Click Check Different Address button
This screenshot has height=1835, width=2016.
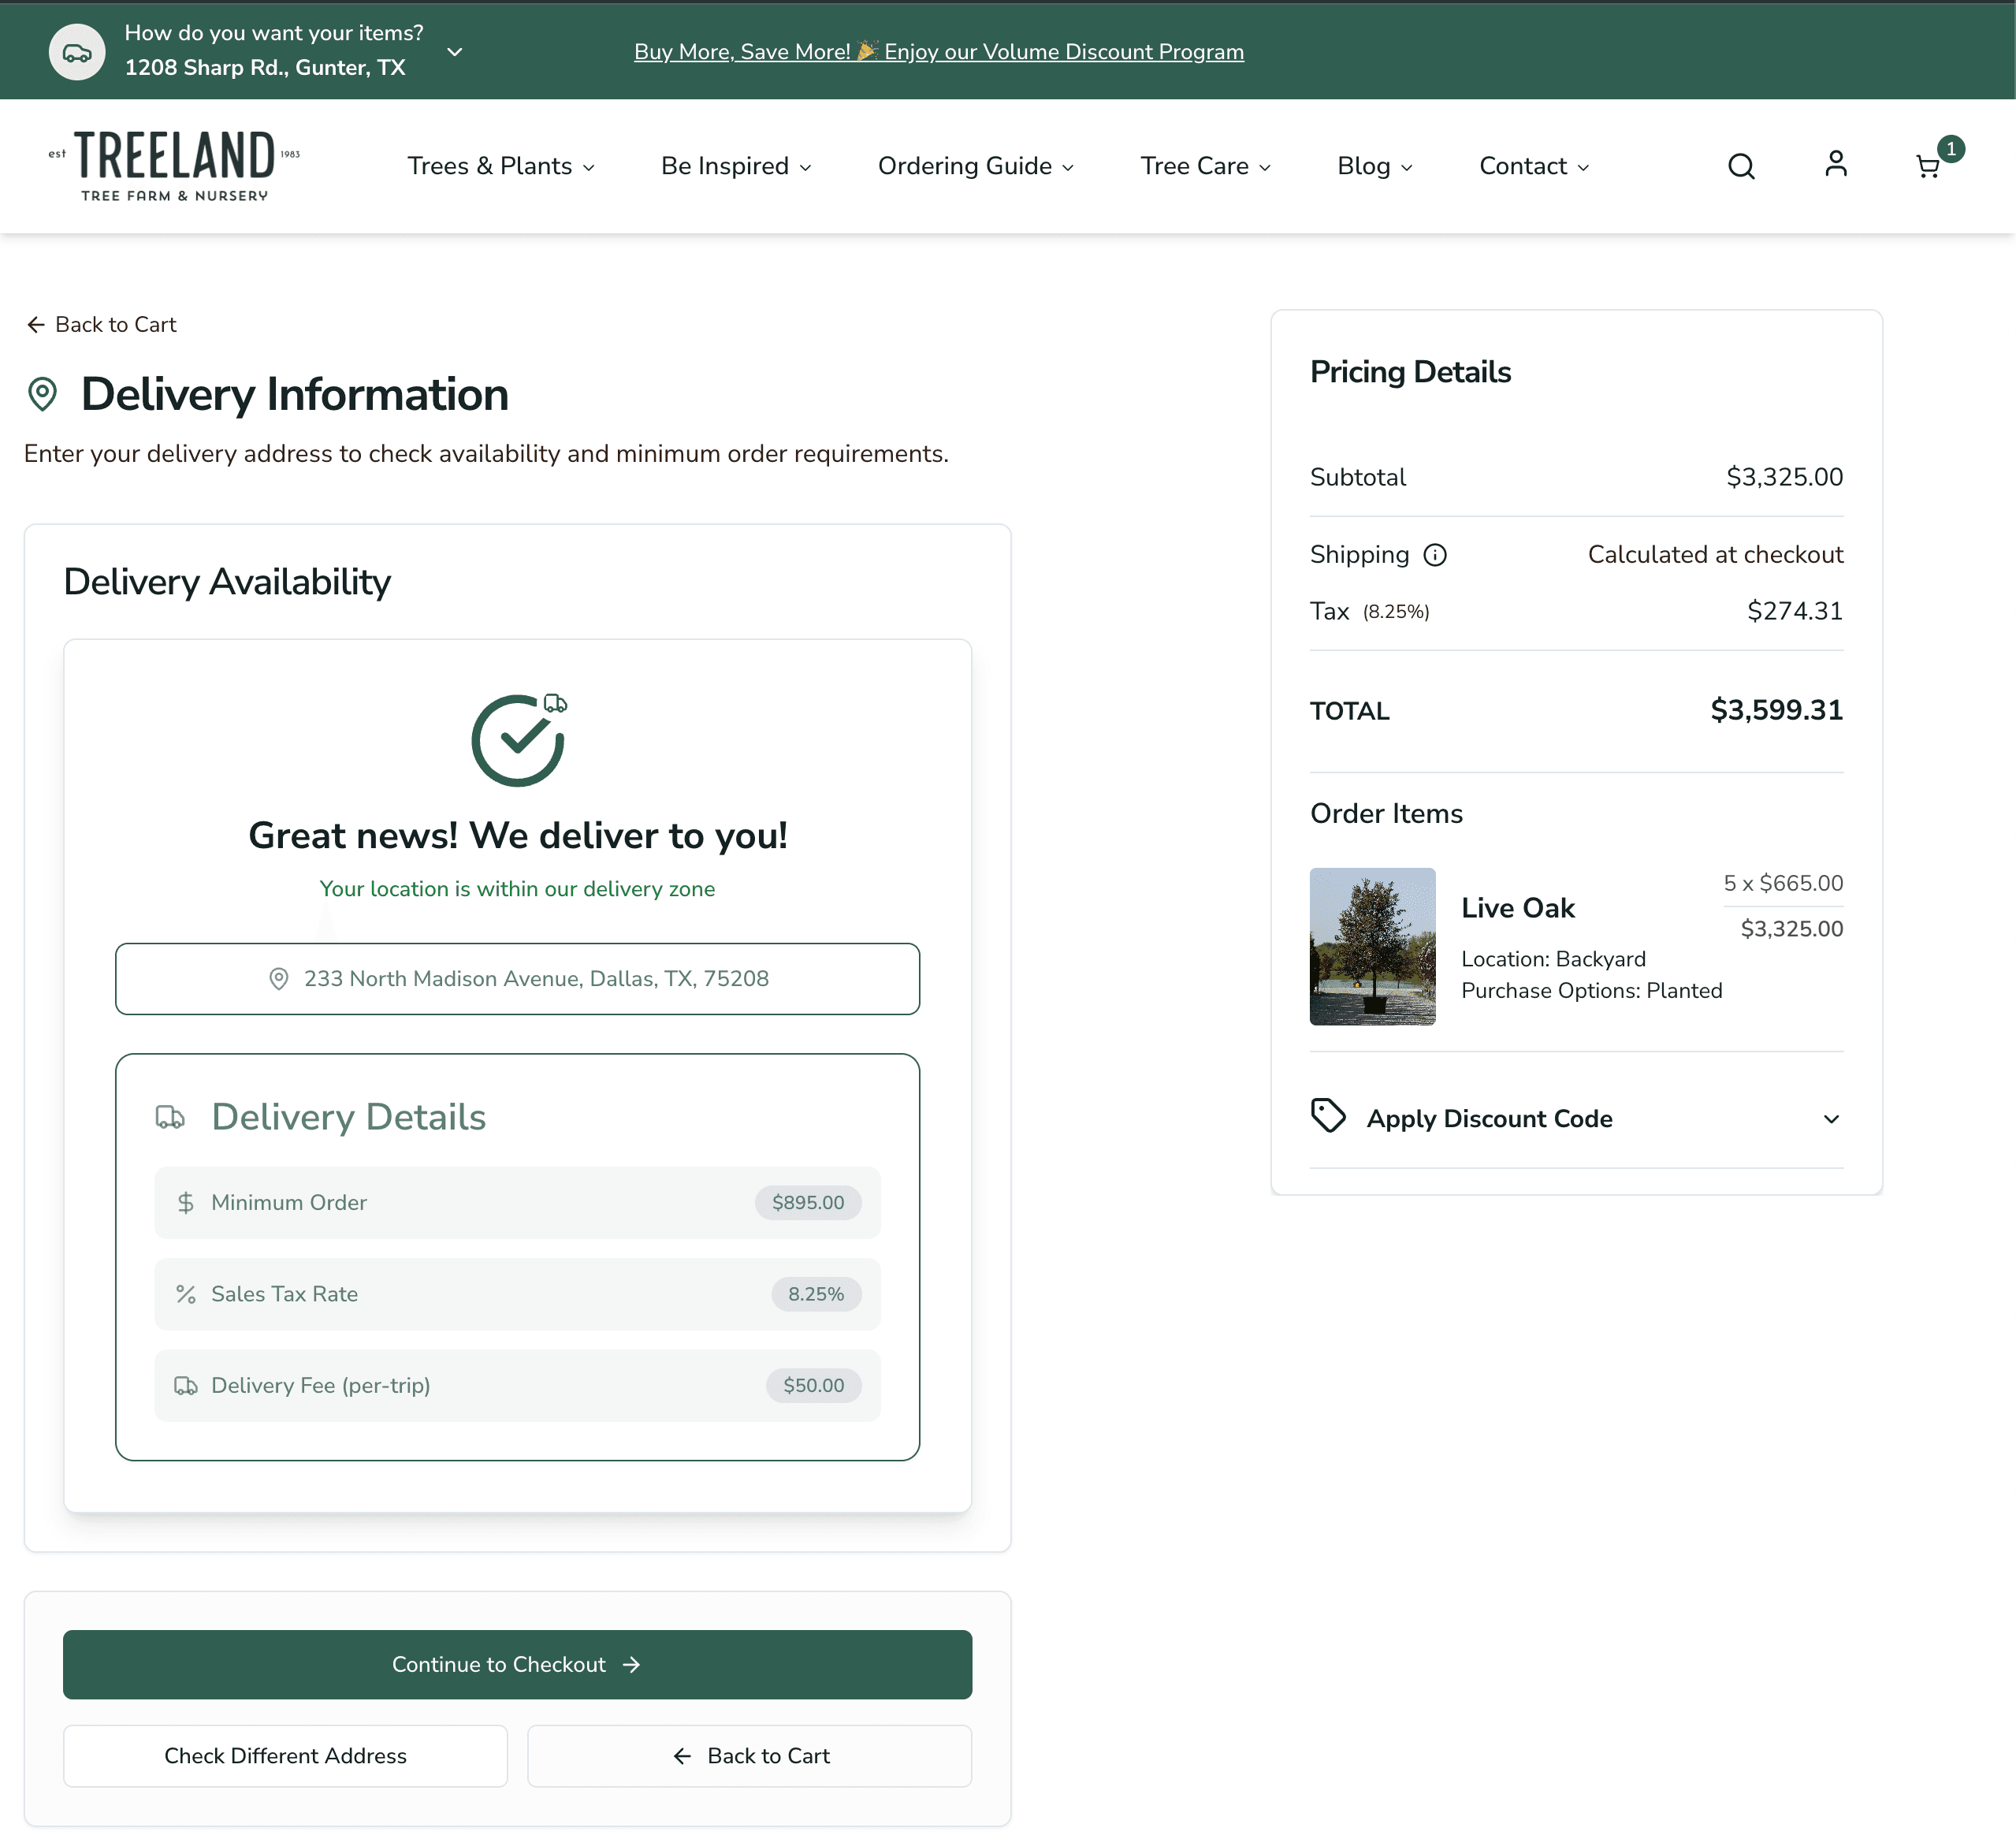[x=285, y=1756]
